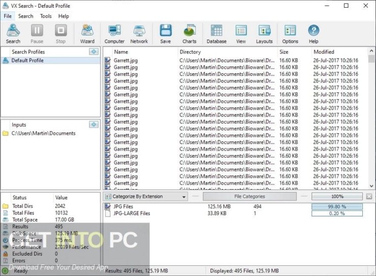Click the results list scrollbar thumb
Screen dimensions: 376x276
coord(371,58)
